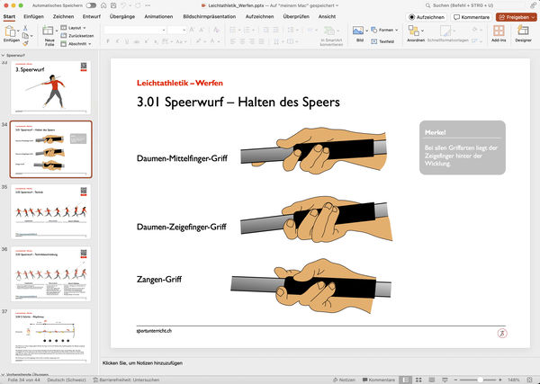Click the 'Leichtathletik – Werfen' heading text
This screenshot has width=540, height=384.
pyautogui.click(x=180, y=83)
